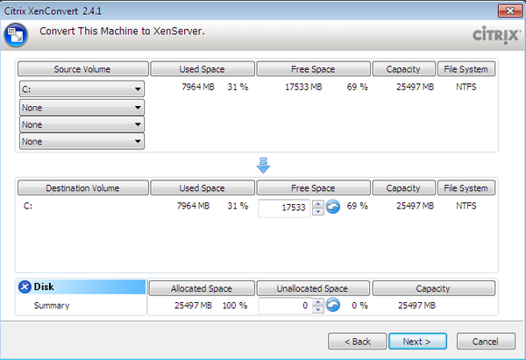Click the blue Disk X icon
Viewport: 526px width, 360px height.
tap(25, 287)
